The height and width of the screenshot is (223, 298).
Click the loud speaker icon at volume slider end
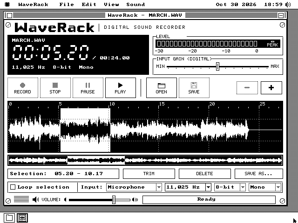[x=135, y=199]
